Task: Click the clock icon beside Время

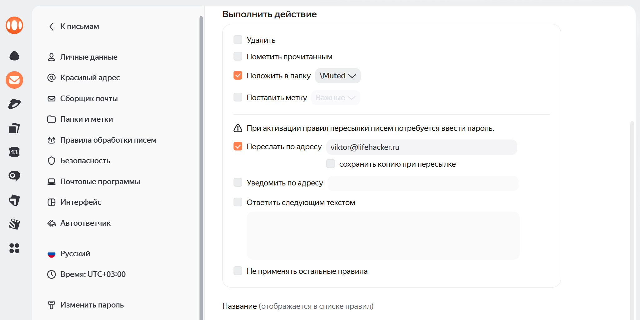Action: pyautogui.click(x=52, y=274)
